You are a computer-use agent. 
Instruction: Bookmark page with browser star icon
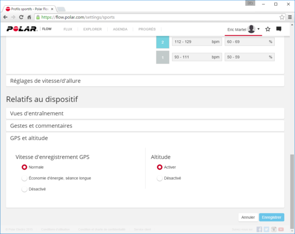(282, 17)
